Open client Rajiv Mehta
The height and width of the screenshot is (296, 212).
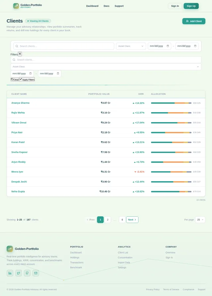click(x=18, y=113)
